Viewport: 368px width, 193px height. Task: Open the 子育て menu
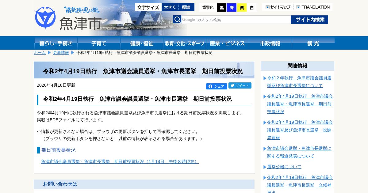(x=98, y=43)
